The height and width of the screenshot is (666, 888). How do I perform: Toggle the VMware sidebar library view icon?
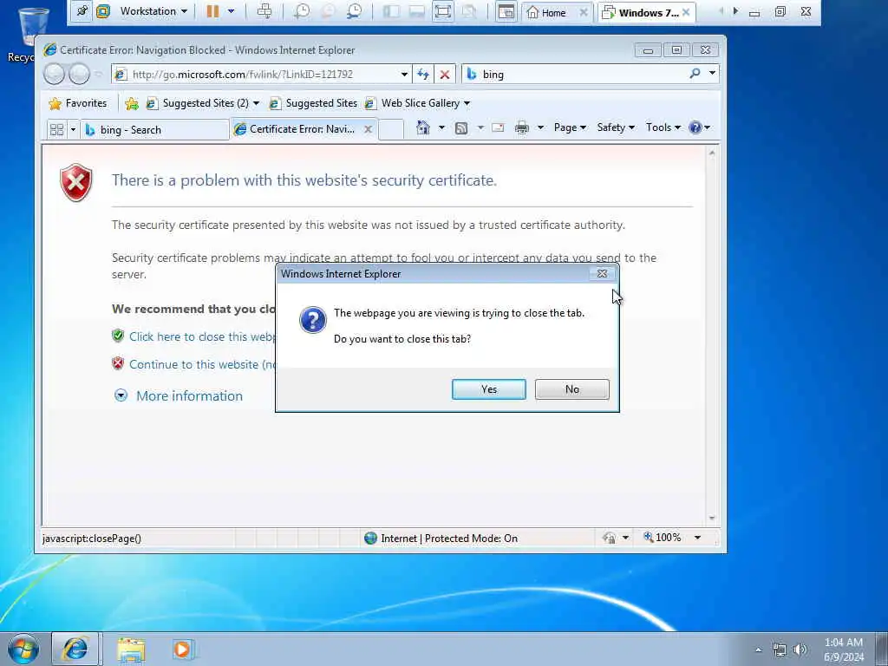391,11
